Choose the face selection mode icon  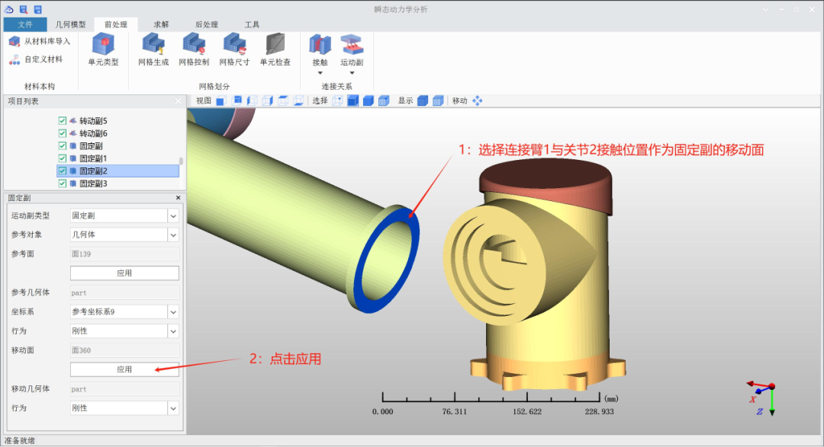[353, 101]
